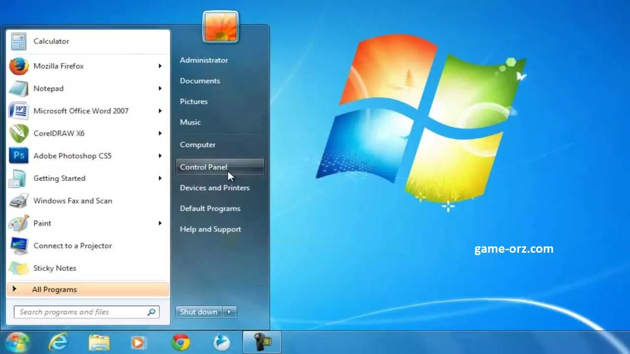Expand CorelDRAW X6 jump list arrow
Image resolution: width=630 pixels, height=354 pixels.
[x=160, y=133]
